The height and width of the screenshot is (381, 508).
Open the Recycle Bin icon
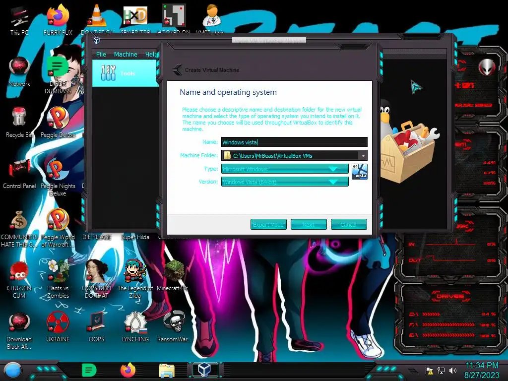(x=19, y=123)
